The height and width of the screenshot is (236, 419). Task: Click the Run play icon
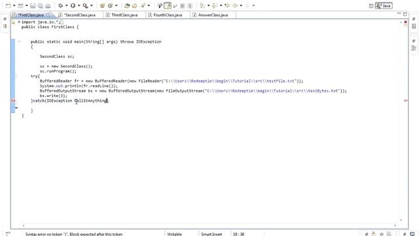73,6
